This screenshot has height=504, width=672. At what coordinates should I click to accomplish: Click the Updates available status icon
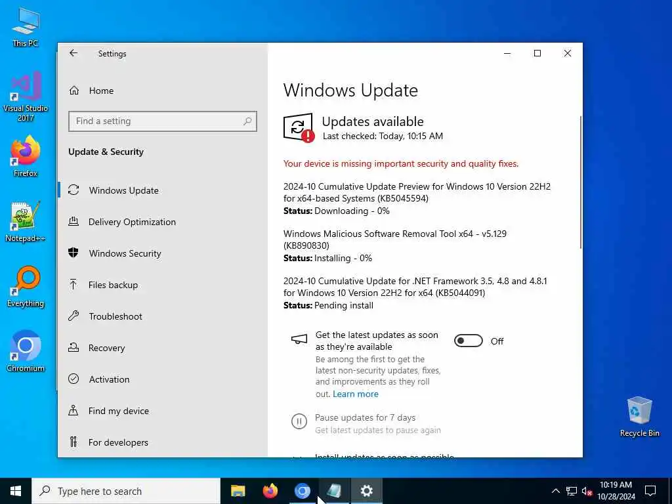(x=299, y=127)
